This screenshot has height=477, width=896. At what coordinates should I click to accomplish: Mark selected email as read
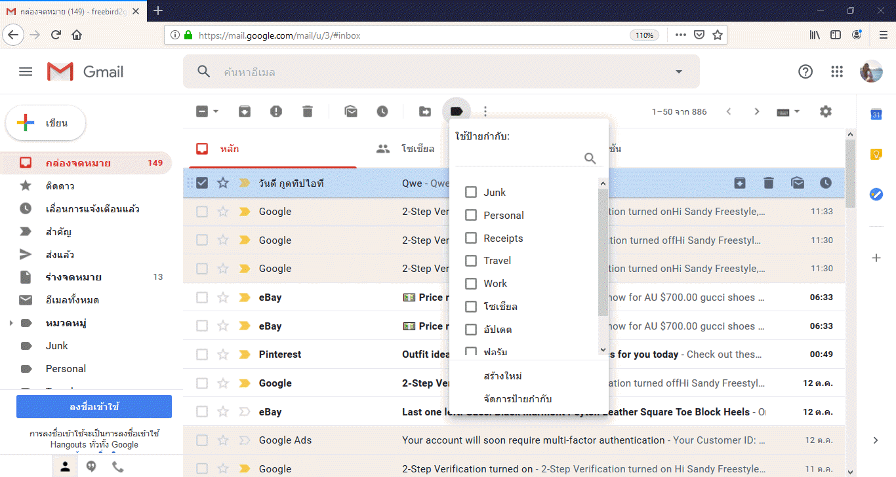(351, 111)
